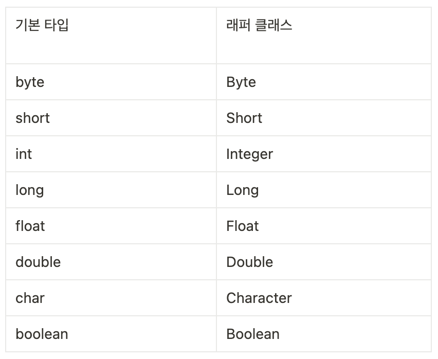Screen dimensions: 438x359
Task: Select the lowercase "byte" cell
Action: click(30, 82)
